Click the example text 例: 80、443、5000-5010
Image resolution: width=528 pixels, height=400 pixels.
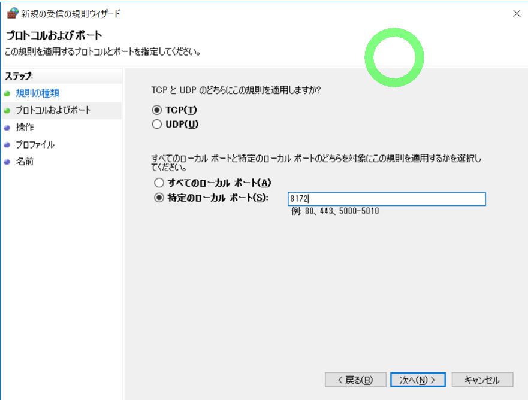(x=335, y=211)
